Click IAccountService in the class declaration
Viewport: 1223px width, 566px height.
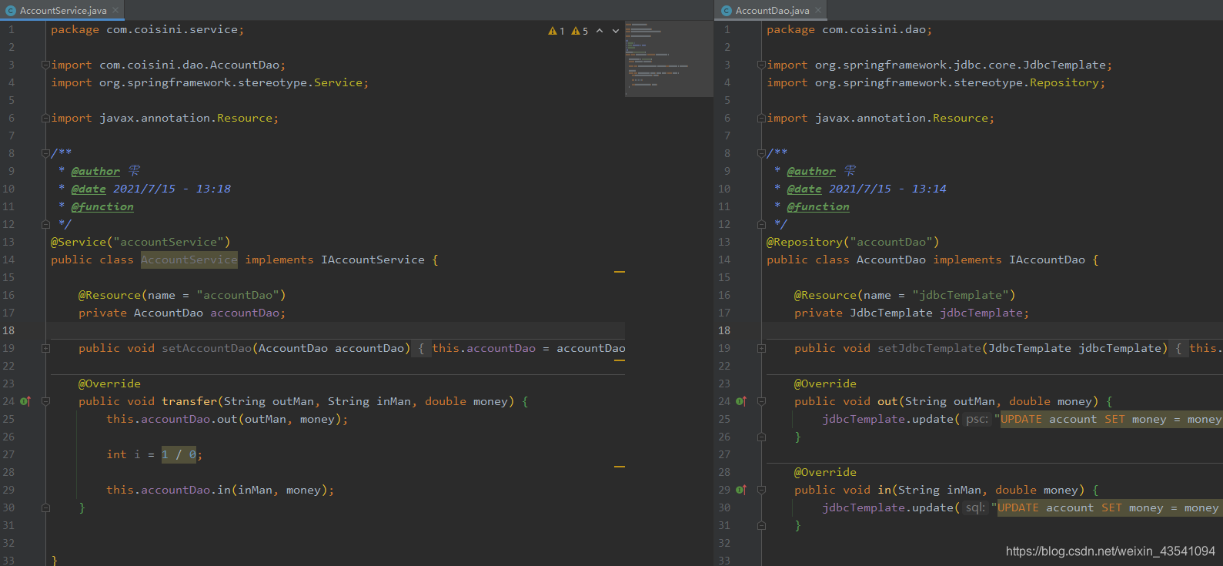[x=373, y=260]
